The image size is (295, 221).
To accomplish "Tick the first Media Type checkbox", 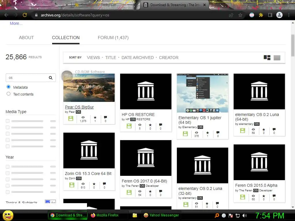I will tap(7, 121).
